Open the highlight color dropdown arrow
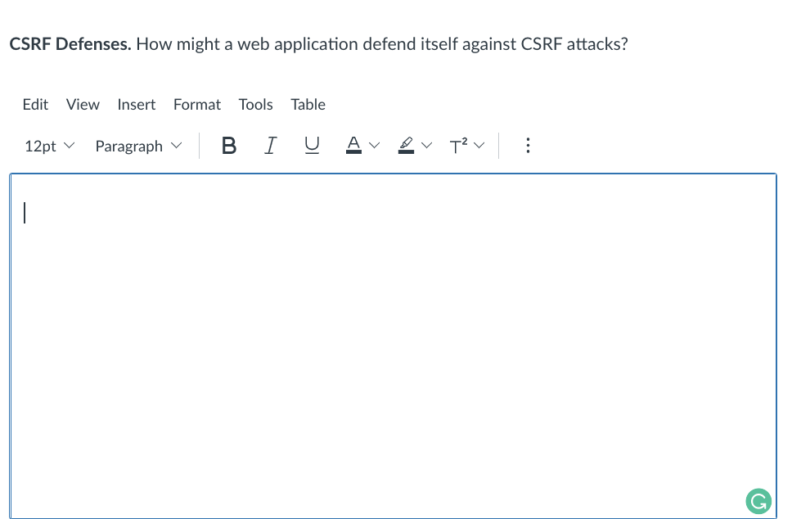792x519 pixels. pyautogui.click(x=427, y=145)
